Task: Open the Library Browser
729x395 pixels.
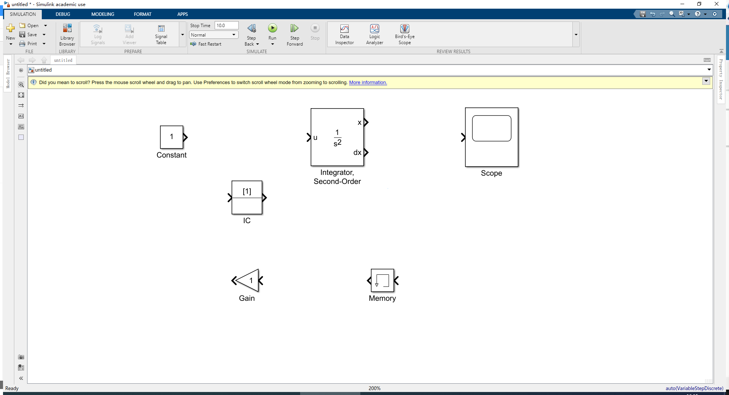Action: pyautogui.click(x=67, y=35)
